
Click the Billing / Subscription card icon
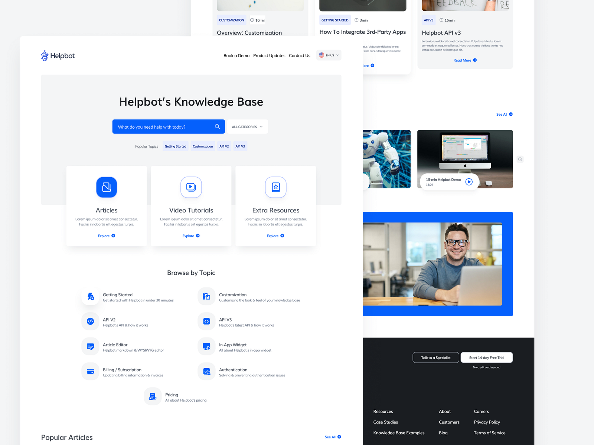90,371
